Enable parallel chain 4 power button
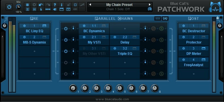Screen dimensions: 224x102 pyautogui.click(x=66, y=62)
